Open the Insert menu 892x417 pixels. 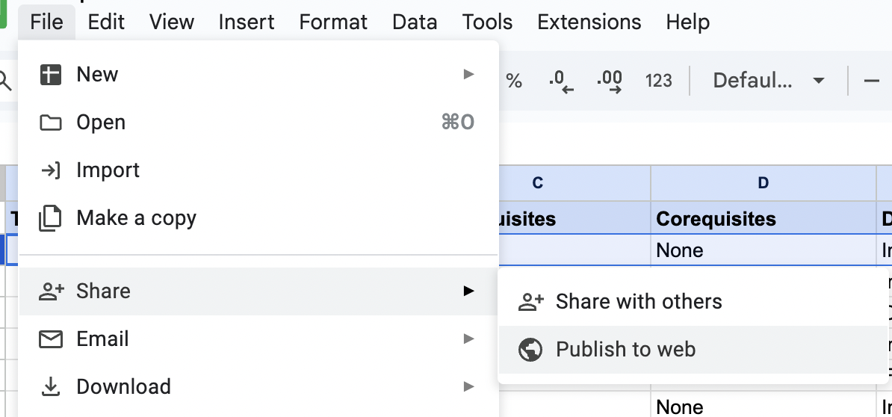[x=247, y=22]
